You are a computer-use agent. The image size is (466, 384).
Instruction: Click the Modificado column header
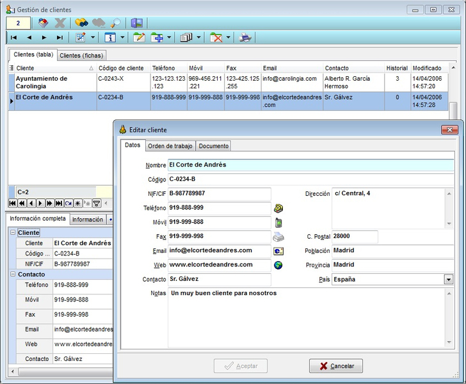point(430,68)
